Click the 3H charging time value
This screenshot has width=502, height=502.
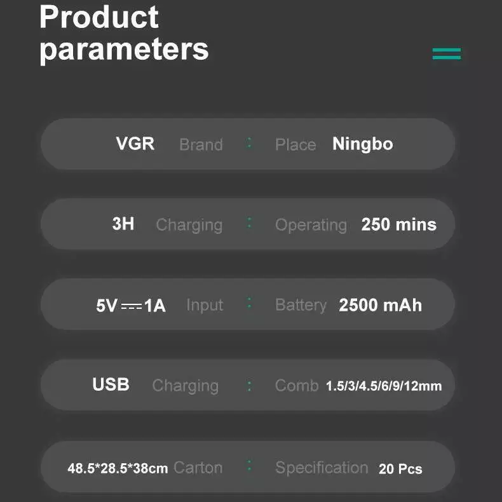(x=123, y=224)
